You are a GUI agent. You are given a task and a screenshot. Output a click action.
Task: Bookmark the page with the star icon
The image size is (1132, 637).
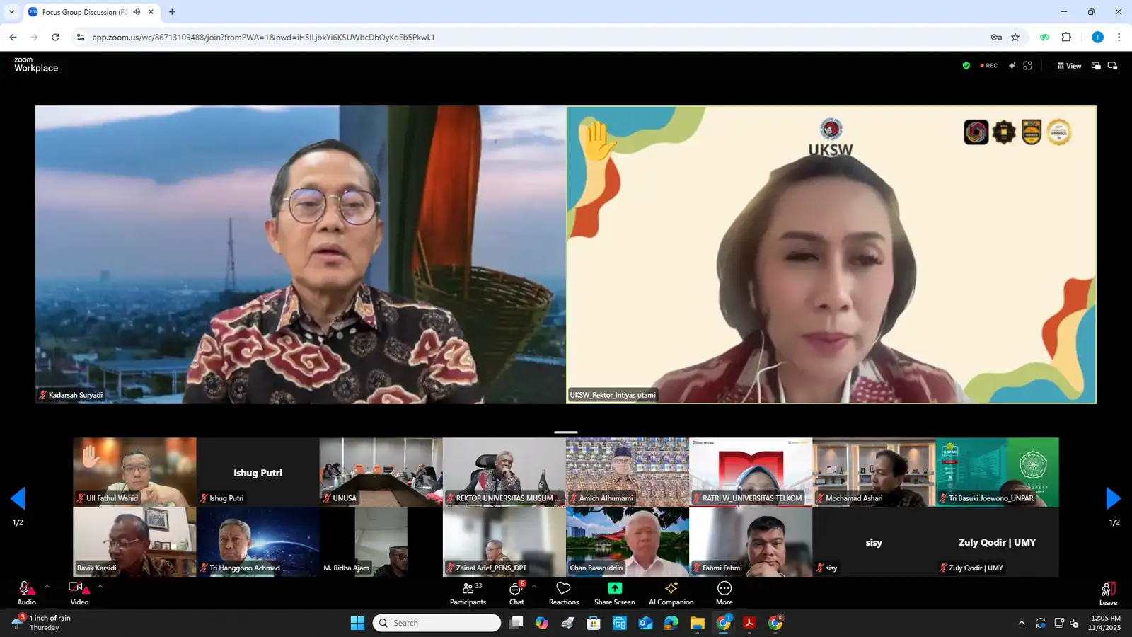(1015, 37)
